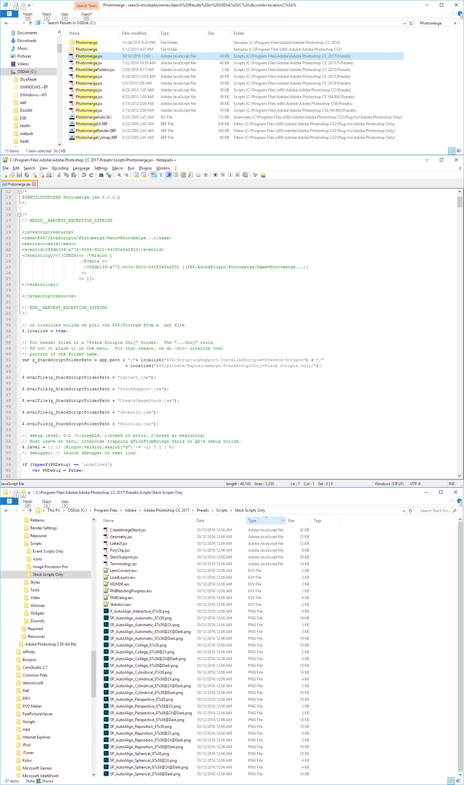
Task: Expand breadcrumb chevron after Presets
Action: point(212,510)
